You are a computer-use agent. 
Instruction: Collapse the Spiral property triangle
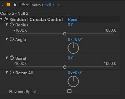[7, 58]
